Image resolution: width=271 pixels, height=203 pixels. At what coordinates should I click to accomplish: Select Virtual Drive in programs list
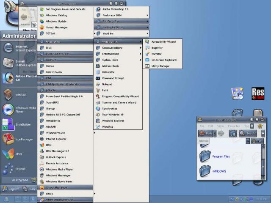(x=65, y=121)
